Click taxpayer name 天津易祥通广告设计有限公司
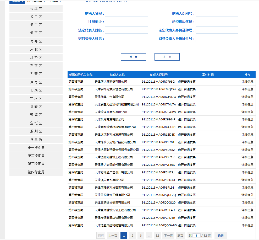Screen dimensions: 259x240 pos(114,172)
